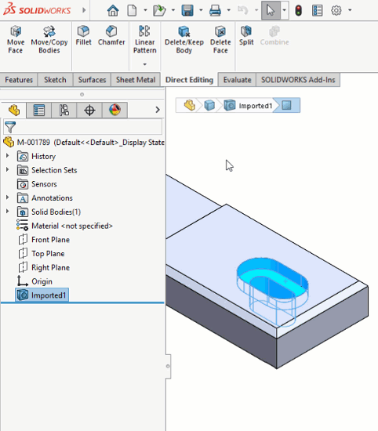
Task: Open the Evaluate ribbon tab
Action: coord(237,80)
